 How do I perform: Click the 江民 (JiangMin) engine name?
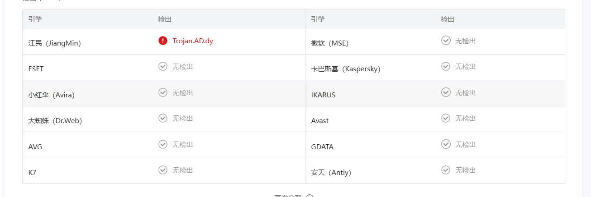click(x=54, y=43)
